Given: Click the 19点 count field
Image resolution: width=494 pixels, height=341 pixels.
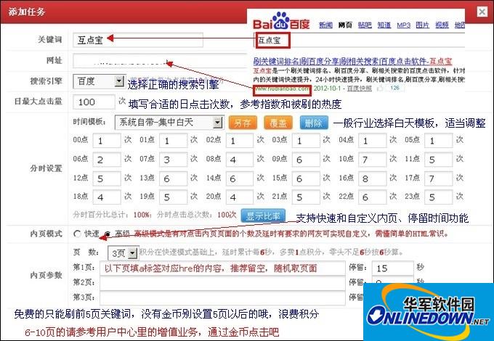Looking at the screenshot, I should point(174,197).
